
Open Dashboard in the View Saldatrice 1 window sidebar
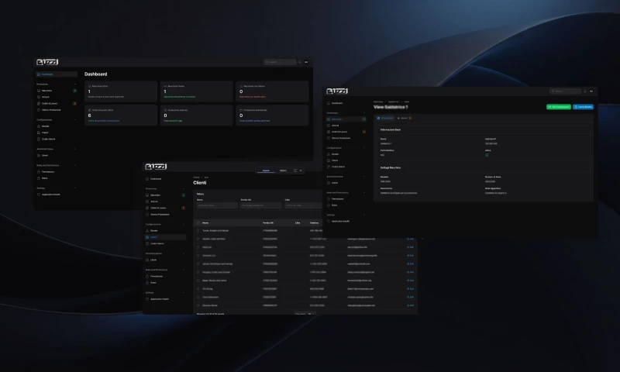click(346, 103)
